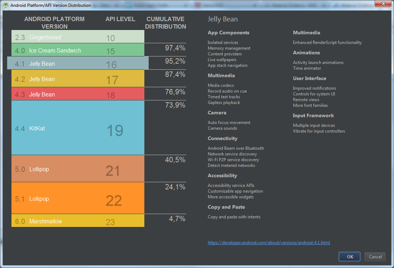Click the 76,9% cumulative distribution value
This screenshot has height=268, width=394.
coord(175,92)
